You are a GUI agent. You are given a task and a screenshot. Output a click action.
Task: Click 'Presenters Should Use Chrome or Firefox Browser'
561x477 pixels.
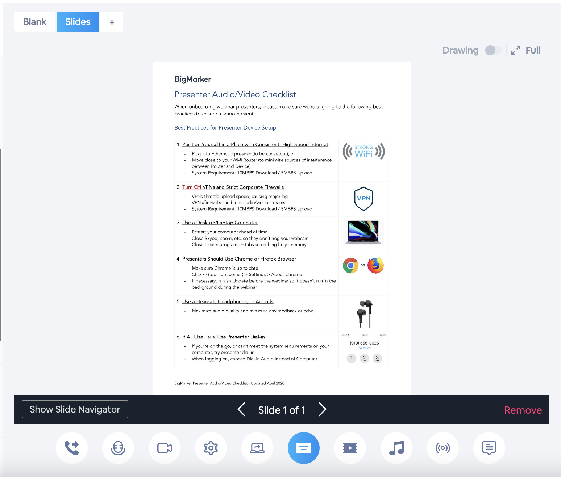pyautogui.click(x=239, y=259)
